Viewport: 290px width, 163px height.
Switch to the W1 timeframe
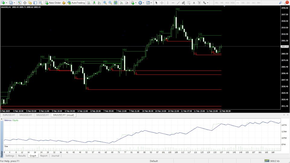pos(253,3)
